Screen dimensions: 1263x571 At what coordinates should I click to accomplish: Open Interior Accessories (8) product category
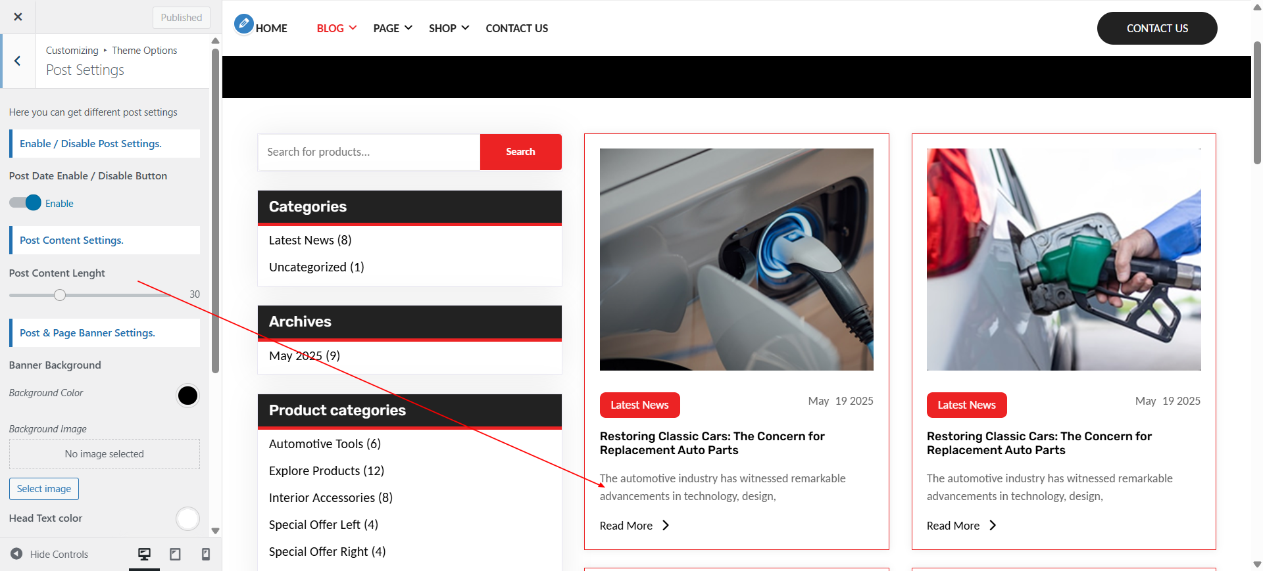pyautogui.click(x=331, y=497)
